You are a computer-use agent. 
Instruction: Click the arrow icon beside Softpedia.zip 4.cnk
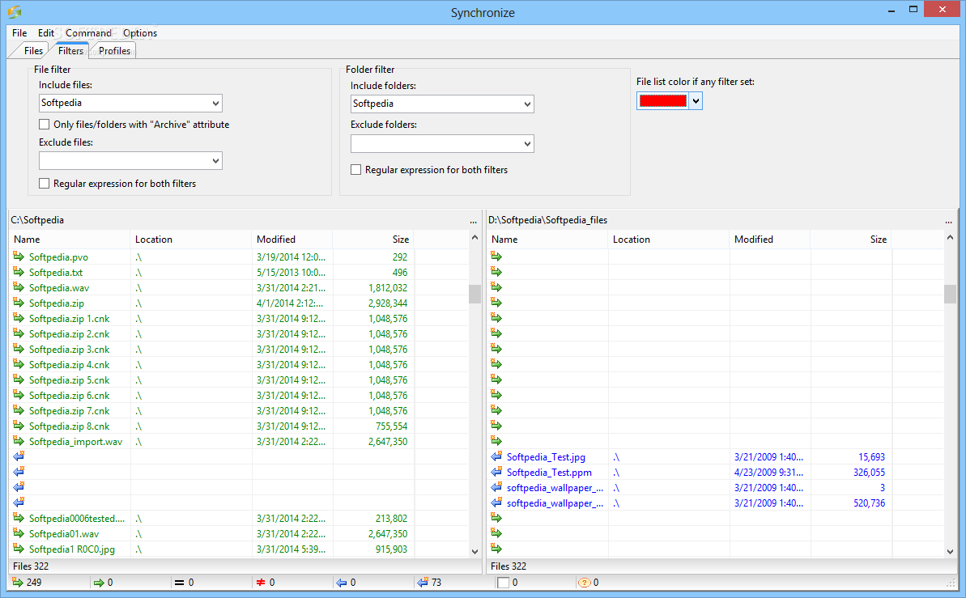[19, 364]
